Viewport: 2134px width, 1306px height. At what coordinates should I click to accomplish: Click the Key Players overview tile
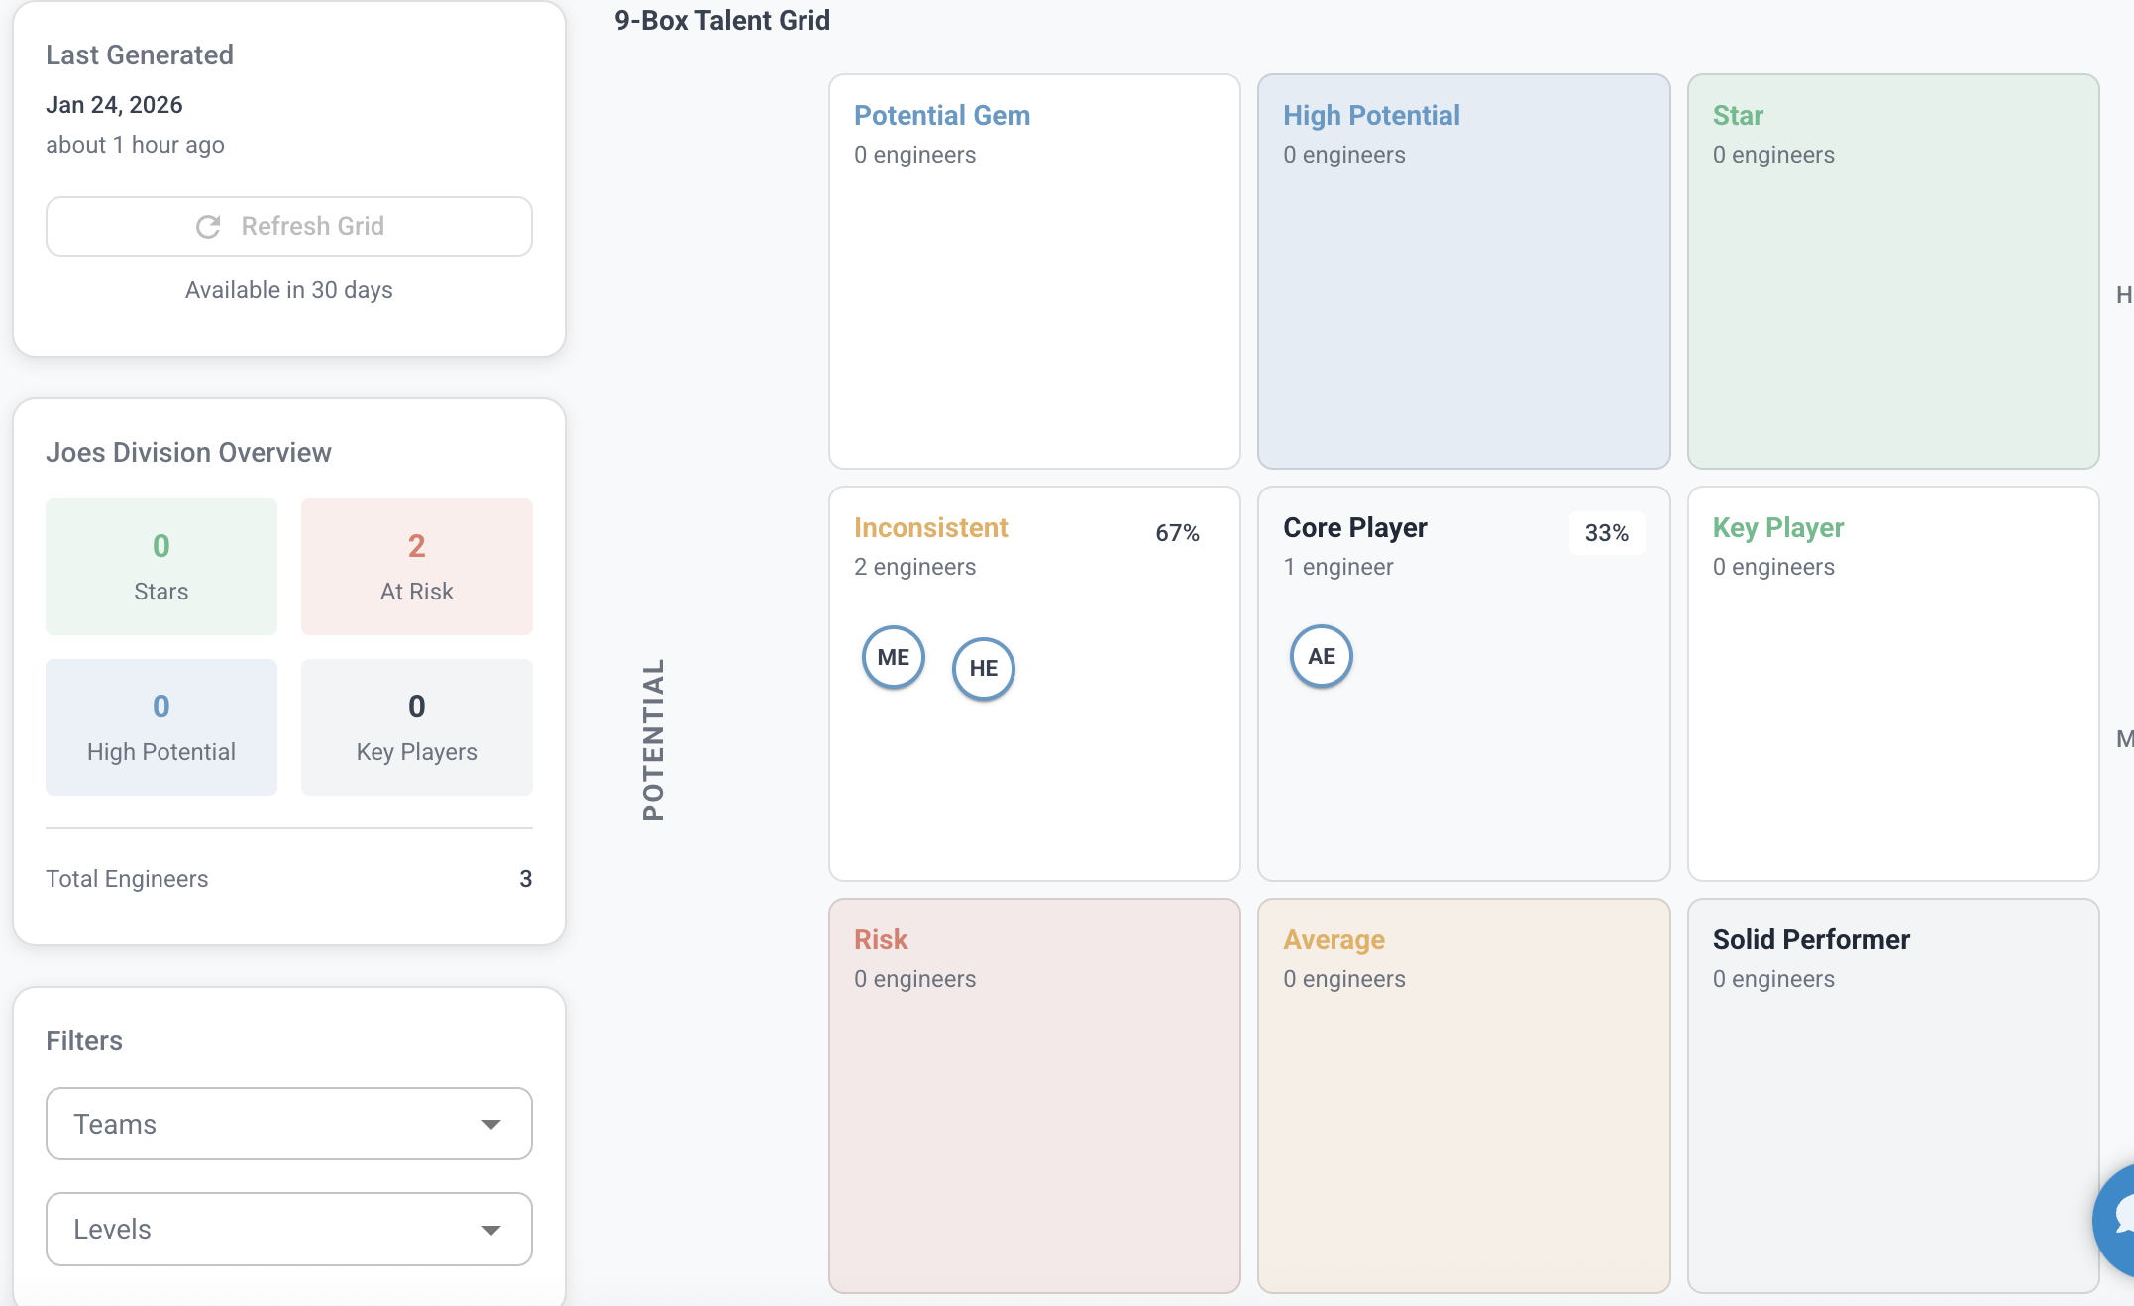[416, 727]
